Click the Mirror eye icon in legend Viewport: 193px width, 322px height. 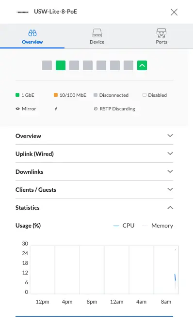point(17,109)
